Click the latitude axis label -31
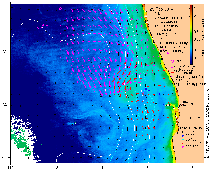The width and height of the screenshot is (211, 171). point(4,52)
